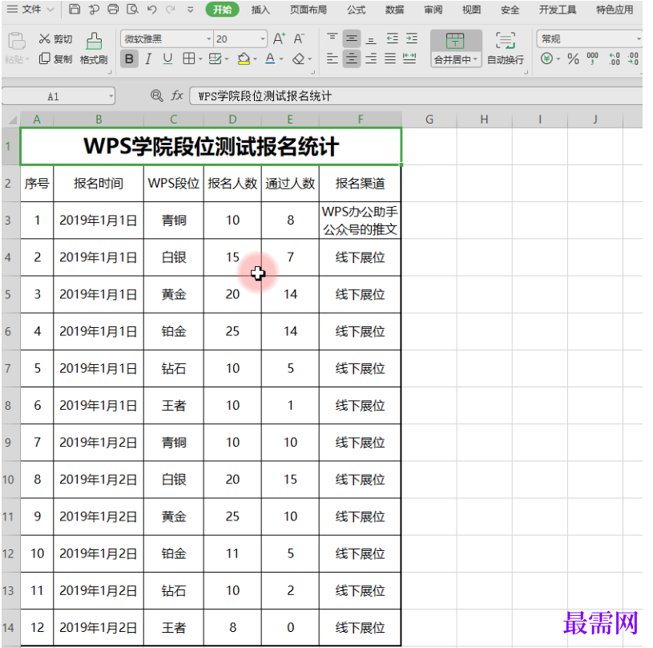Decrease font size with A- icon

point(299,39)
